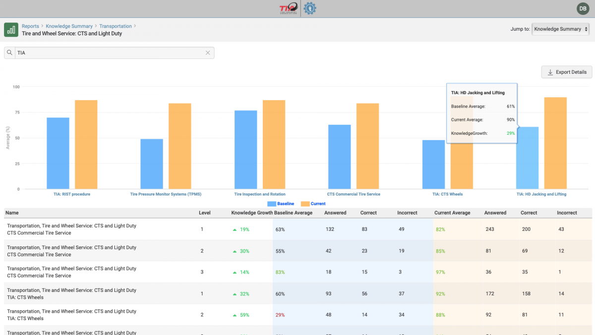
Task: Open the Jump to Knowledge Summary dropdown
Action: click(x=560, y=29)
